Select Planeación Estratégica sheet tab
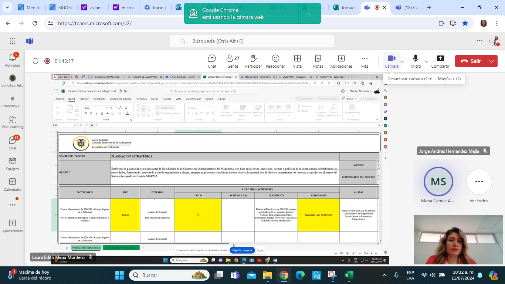Image resolution: width=505 pixels, height=284 pixels. pos(86,247)
